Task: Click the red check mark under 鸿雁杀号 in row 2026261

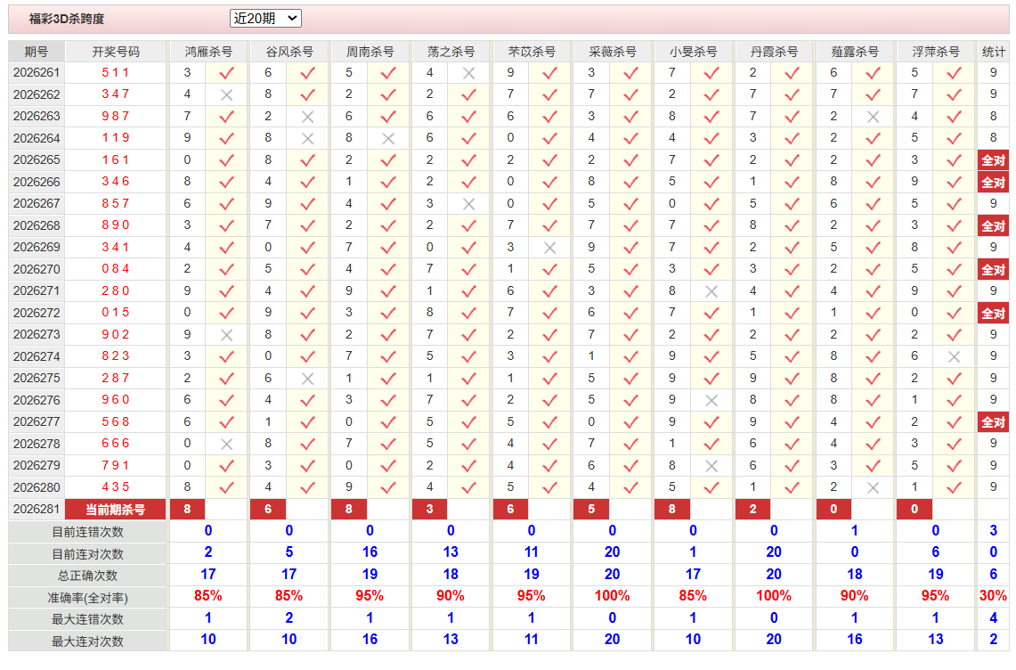Action: point(226,73)
